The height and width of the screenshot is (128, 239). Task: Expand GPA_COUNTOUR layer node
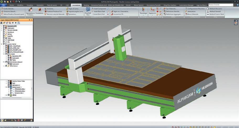point(4,46)
